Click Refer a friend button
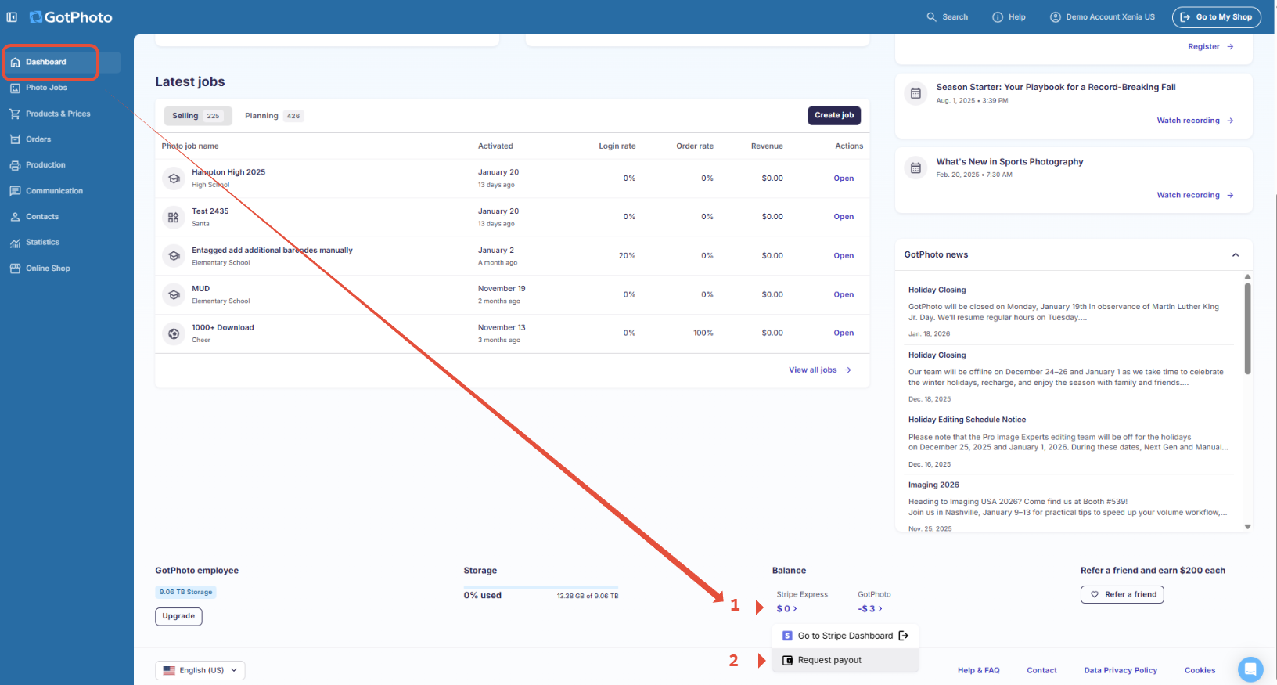This screenshot has height=685, width=1277. pos(1122,595)
